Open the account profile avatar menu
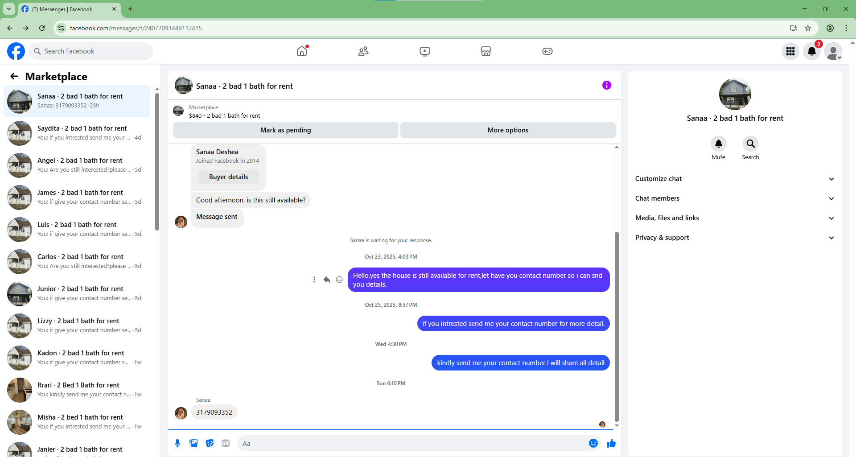 coord(833,51)
